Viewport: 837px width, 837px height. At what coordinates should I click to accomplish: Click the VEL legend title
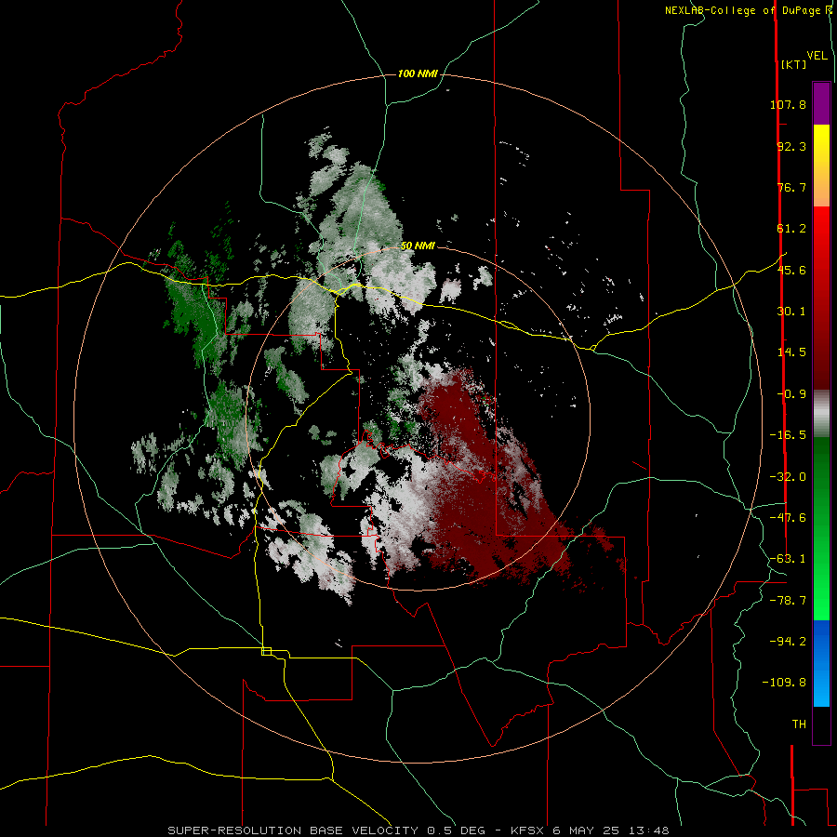[x=817, y=56]
